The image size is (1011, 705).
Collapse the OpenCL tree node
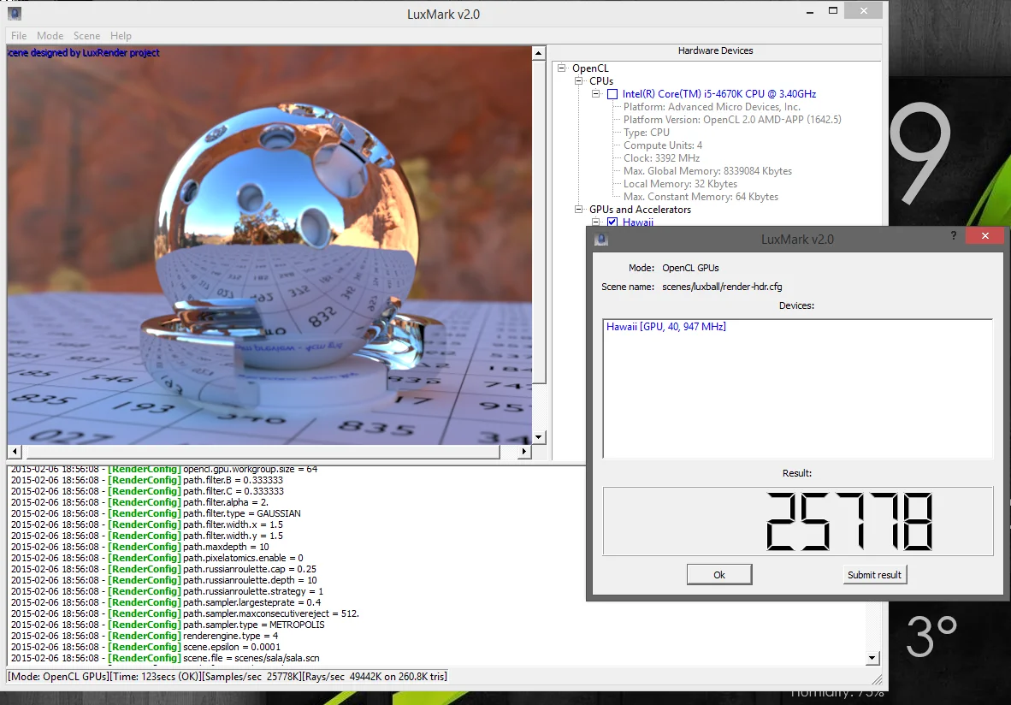[562, 68]
